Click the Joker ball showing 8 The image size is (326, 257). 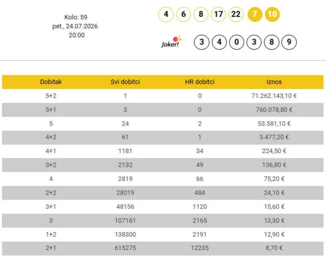coord(272,42)
